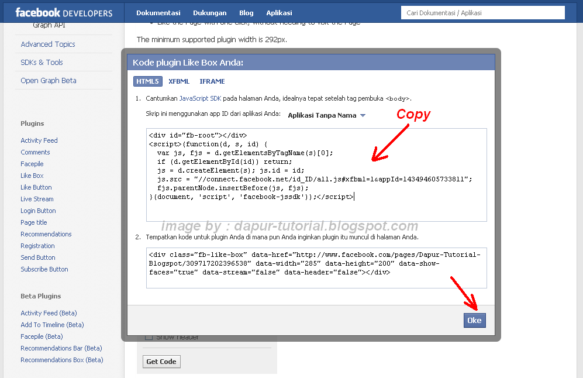Select the HTML5 code tab
Screen dimensions: 583x378
[147, 81]
